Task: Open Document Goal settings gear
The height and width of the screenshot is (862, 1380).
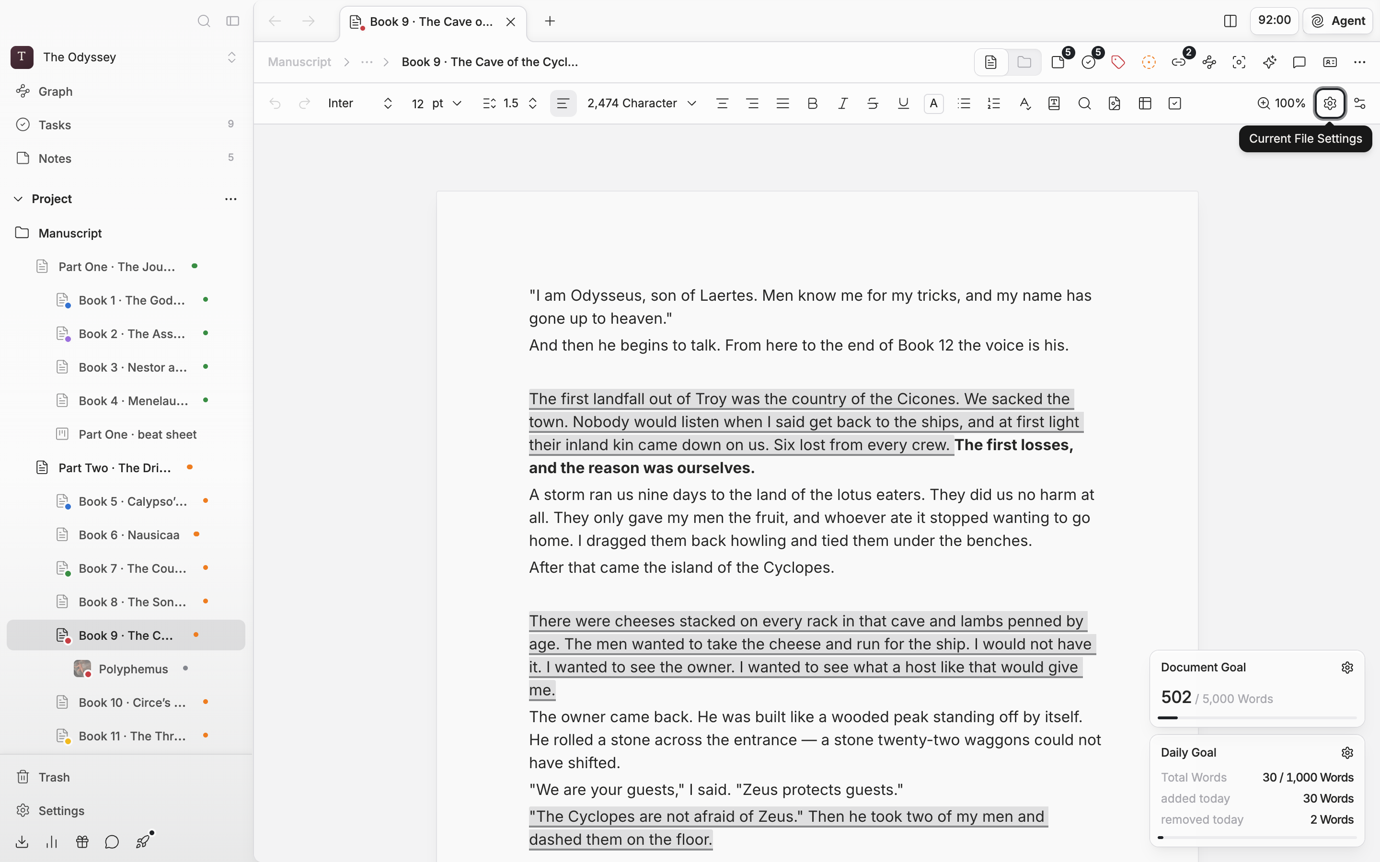Action: [1347, 668]
